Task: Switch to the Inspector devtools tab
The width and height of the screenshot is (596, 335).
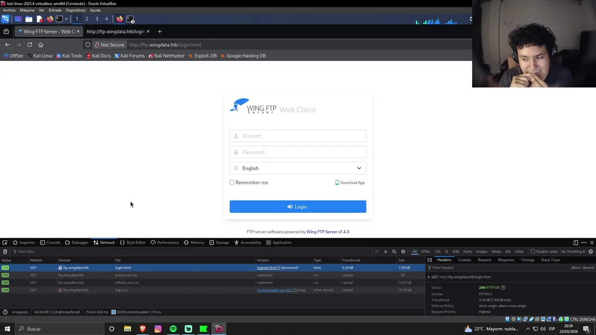Action: [24, 242]
